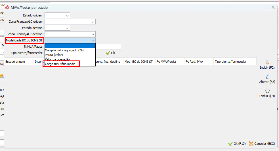The width and height of the screenshot is (279, 151).
Task: Click the % Red. MVA column header
Action: point(199,62)
